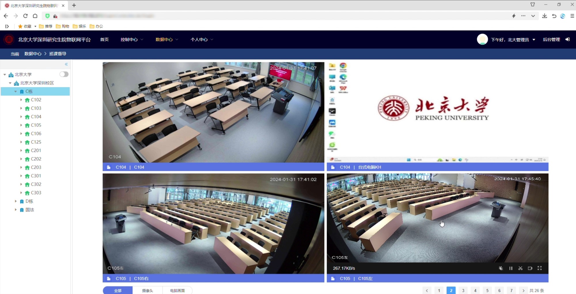Image resolution: width=576 pixels, height=294 pixels.
Task: Open the 后台管理 link
Action: coord(551,39)
